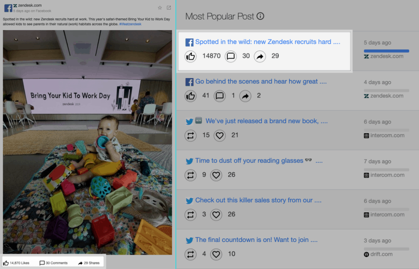This screenshot has width=419, height=269.
Task: Click heart icon next to 21
Action: pyautogui.click(x=219, y=135)
